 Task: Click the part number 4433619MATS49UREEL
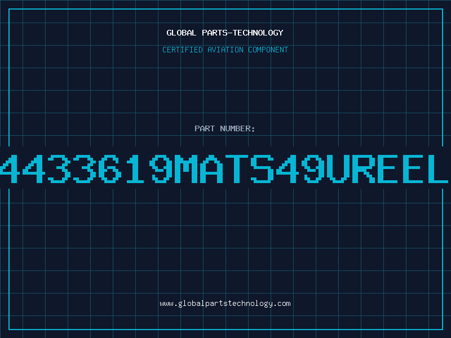(224, 168)
